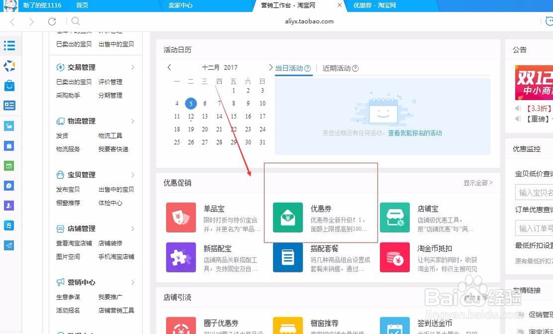This screenshot has width=553, height=334.
Task: Select the 近期活动 tab
Action: pyautogui.click(x=336, y=68)
